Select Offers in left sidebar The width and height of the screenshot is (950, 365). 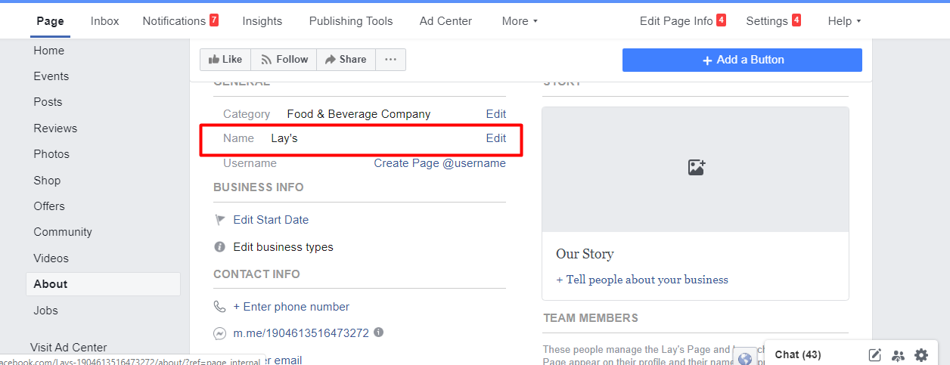coord(49,206)
